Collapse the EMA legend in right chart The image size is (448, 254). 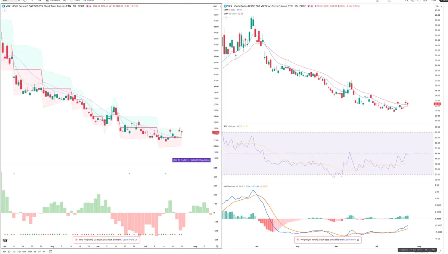(225, 18)
